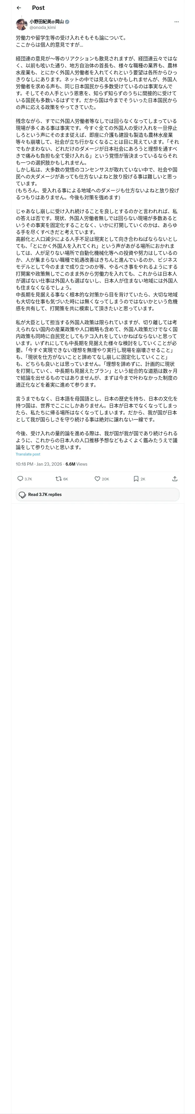195x1114 pixels.
Task: Open the 10:18 PM Jan 23, 2026 timestamp
Action: tap(39, 464)
